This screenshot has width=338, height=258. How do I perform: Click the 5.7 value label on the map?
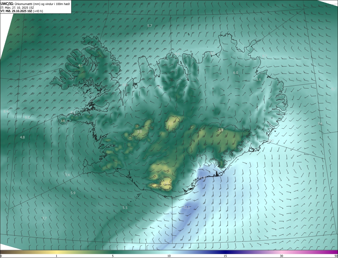[x=150, y=26]
